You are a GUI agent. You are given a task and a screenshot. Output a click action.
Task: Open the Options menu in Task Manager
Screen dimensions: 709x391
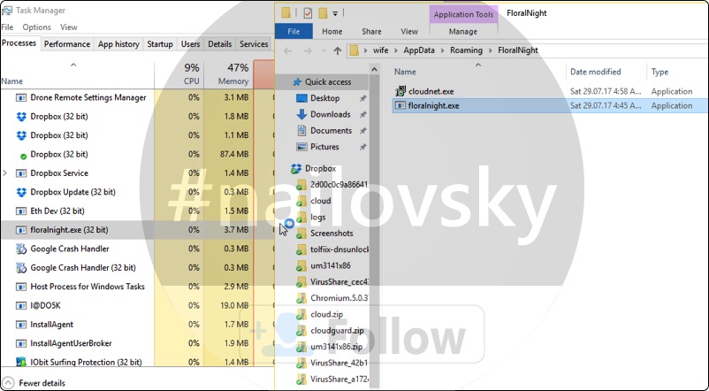[36, 27]
